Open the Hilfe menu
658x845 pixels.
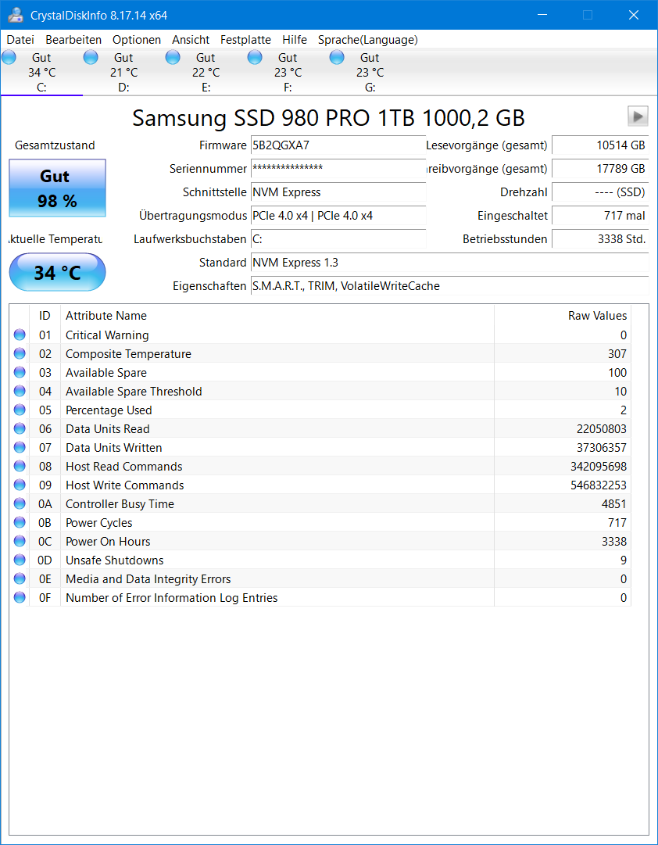coord(295,40)
